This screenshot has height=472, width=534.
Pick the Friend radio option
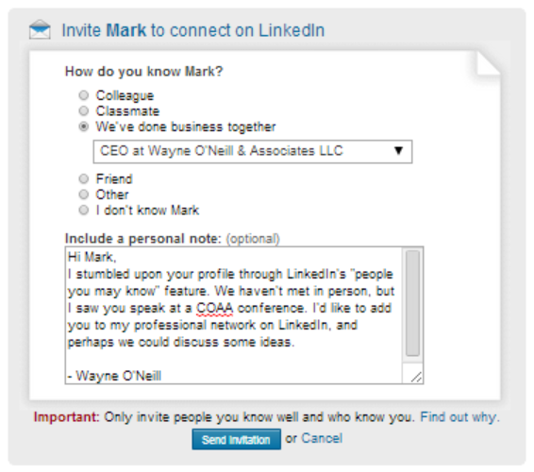pos(84,179)
